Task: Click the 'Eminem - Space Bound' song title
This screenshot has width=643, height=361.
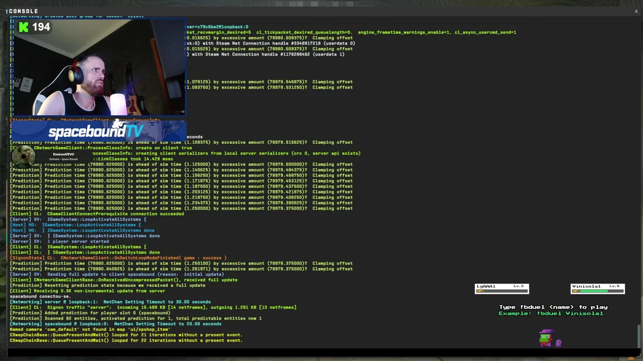Action: click(63, 159)
